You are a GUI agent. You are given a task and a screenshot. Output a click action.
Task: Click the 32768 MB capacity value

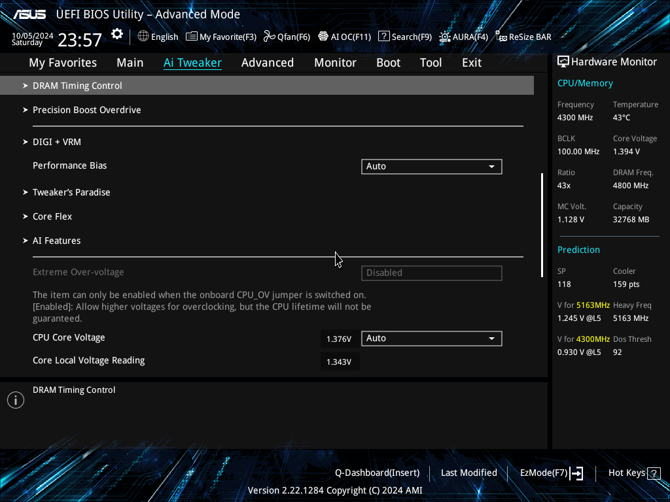pyautogui.click(x=631, y=220)
